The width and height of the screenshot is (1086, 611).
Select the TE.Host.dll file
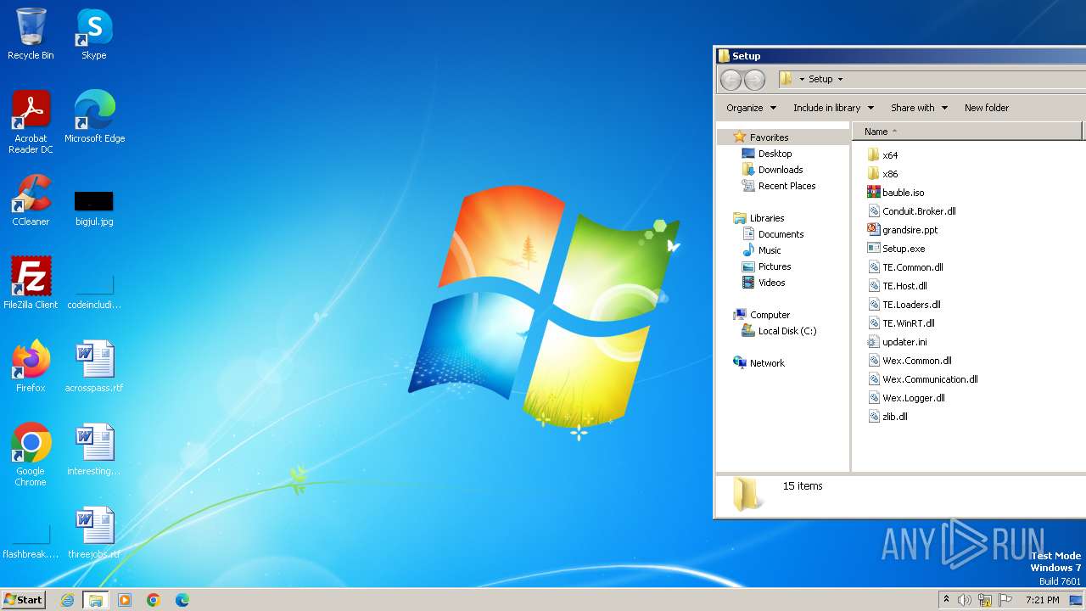point(904,286)
